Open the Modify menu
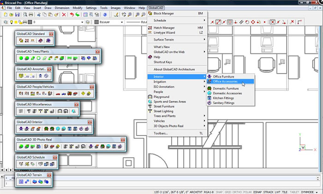The height and width of the screenshot is (194, 323). (78, 8)
